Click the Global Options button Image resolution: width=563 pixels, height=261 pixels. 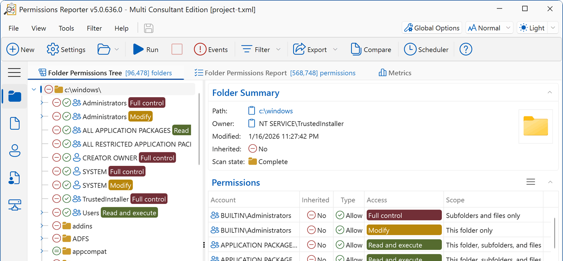click(x=431, y=28)
